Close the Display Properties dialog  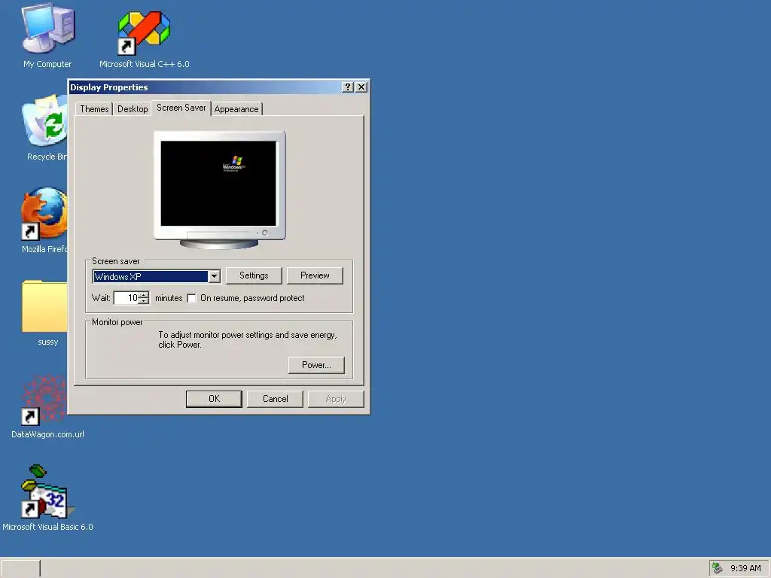[x=361, y=87]
